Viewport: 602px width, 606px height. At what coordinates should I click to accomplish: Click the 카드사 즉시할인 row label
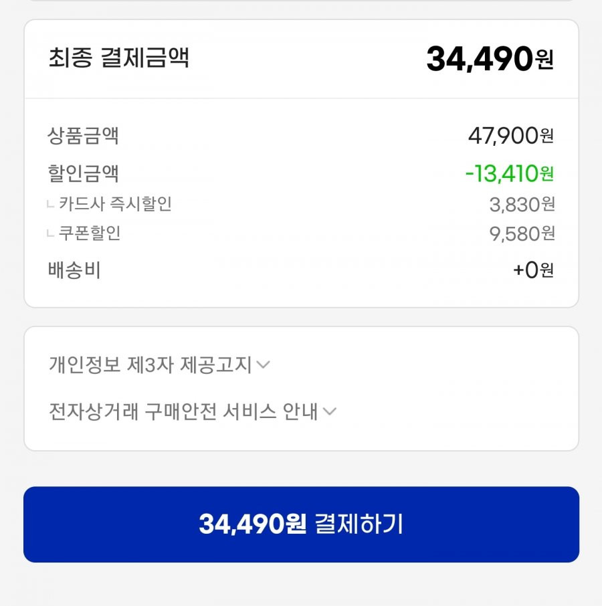[x=115, y=204]
